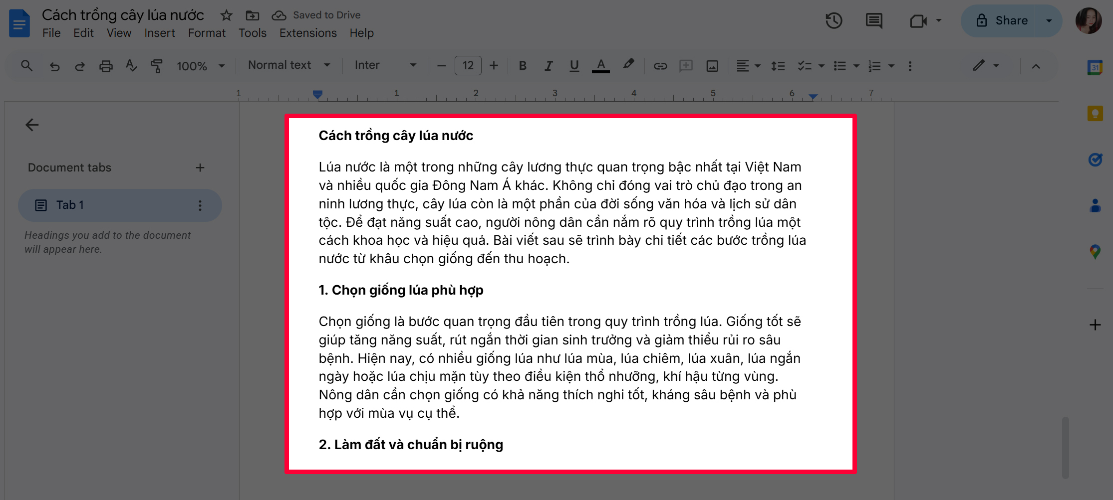
Task: Star the document
Action: tap(226, 15)
